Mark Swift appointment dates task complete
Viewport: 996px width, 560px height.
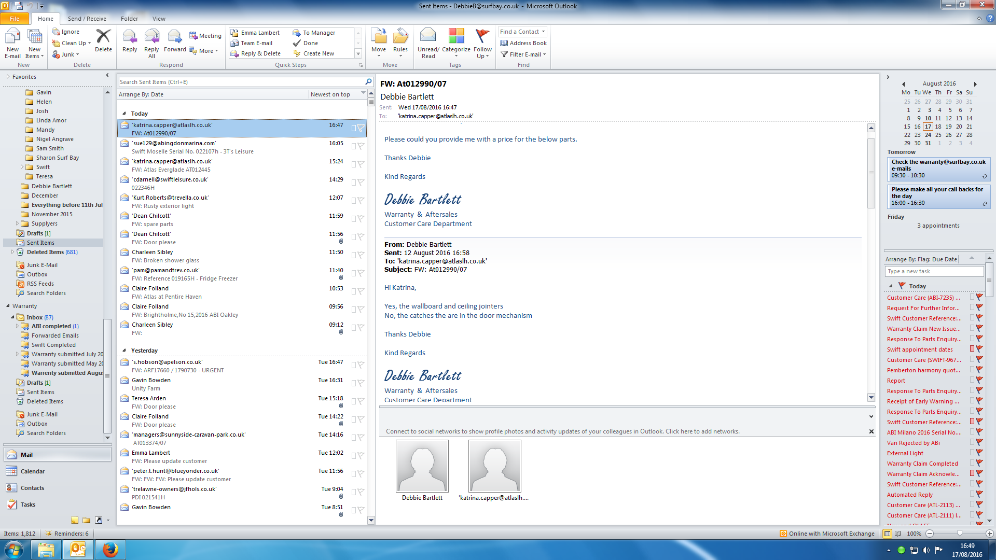pos(979,349)
